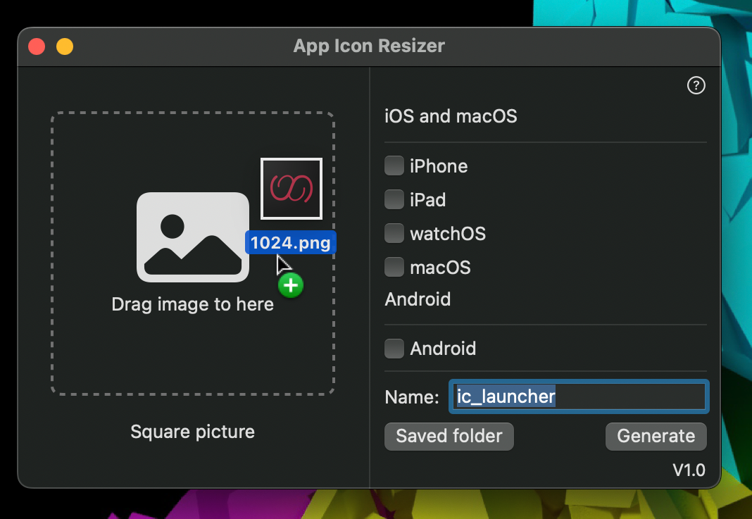The image size is (752, 519).
Task: Click the 'iOS and macOS' section heading
Action: point(451,116)
